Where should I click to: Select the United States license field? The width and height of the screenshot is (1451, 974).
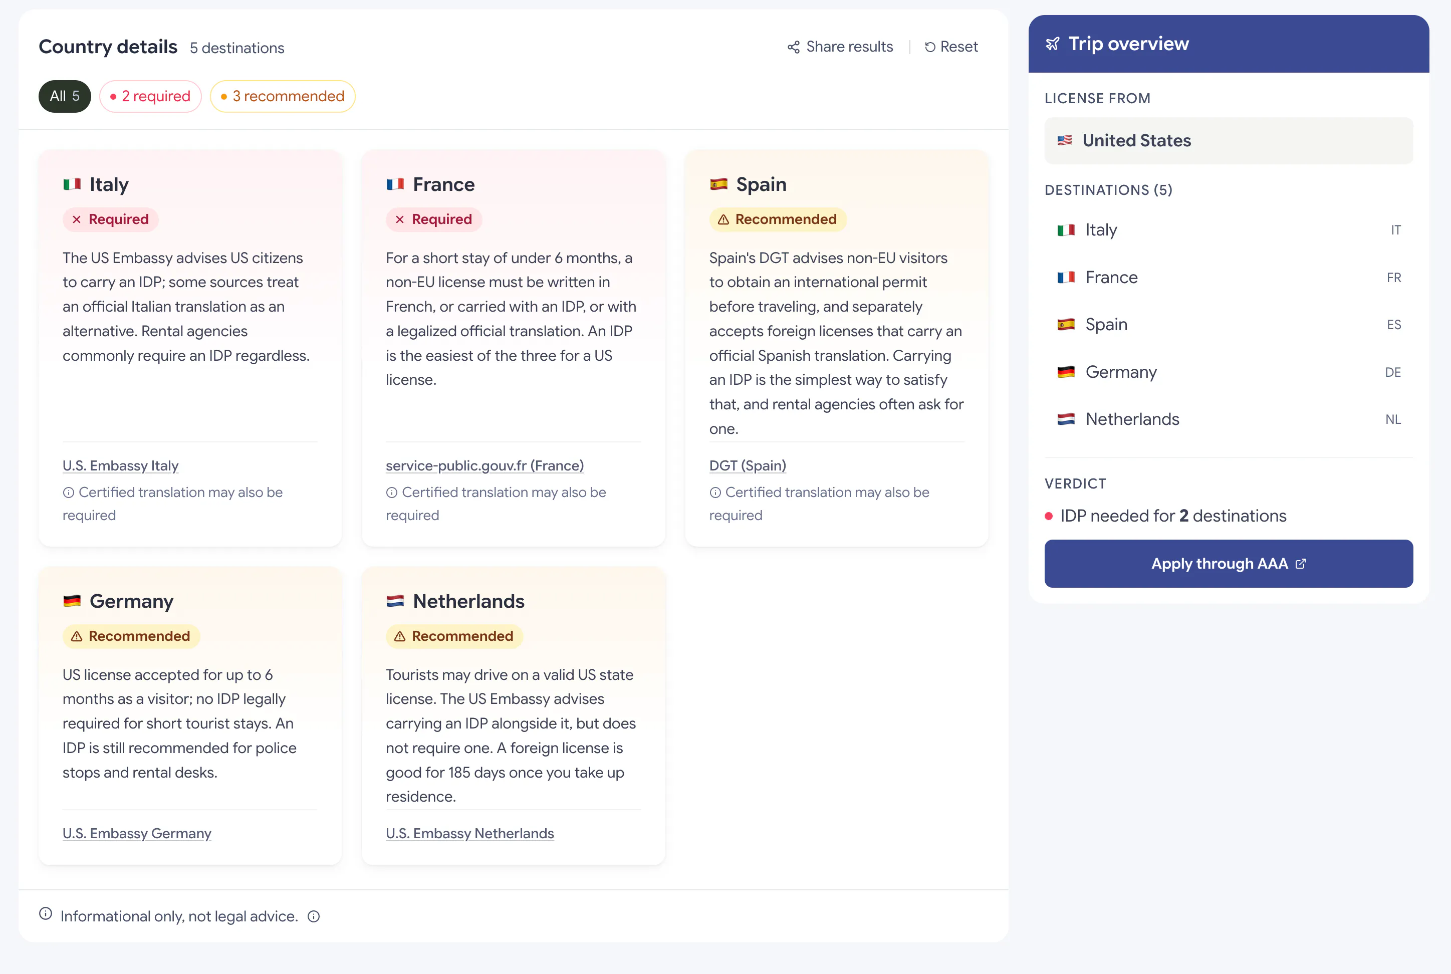[1229, 141]
